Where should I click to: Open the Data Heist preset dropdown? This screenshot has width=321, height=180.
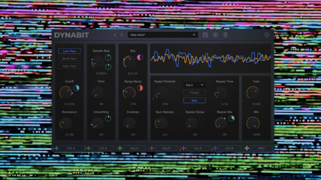(163, 35)
